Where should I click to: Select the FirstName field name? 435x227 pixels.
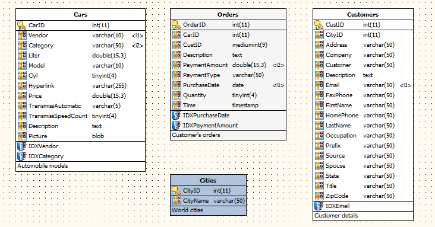pos(339,105)
